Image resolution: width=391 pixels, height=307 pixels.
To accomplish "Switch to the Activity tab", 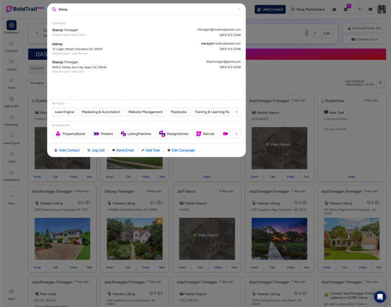I will (37, 69).
